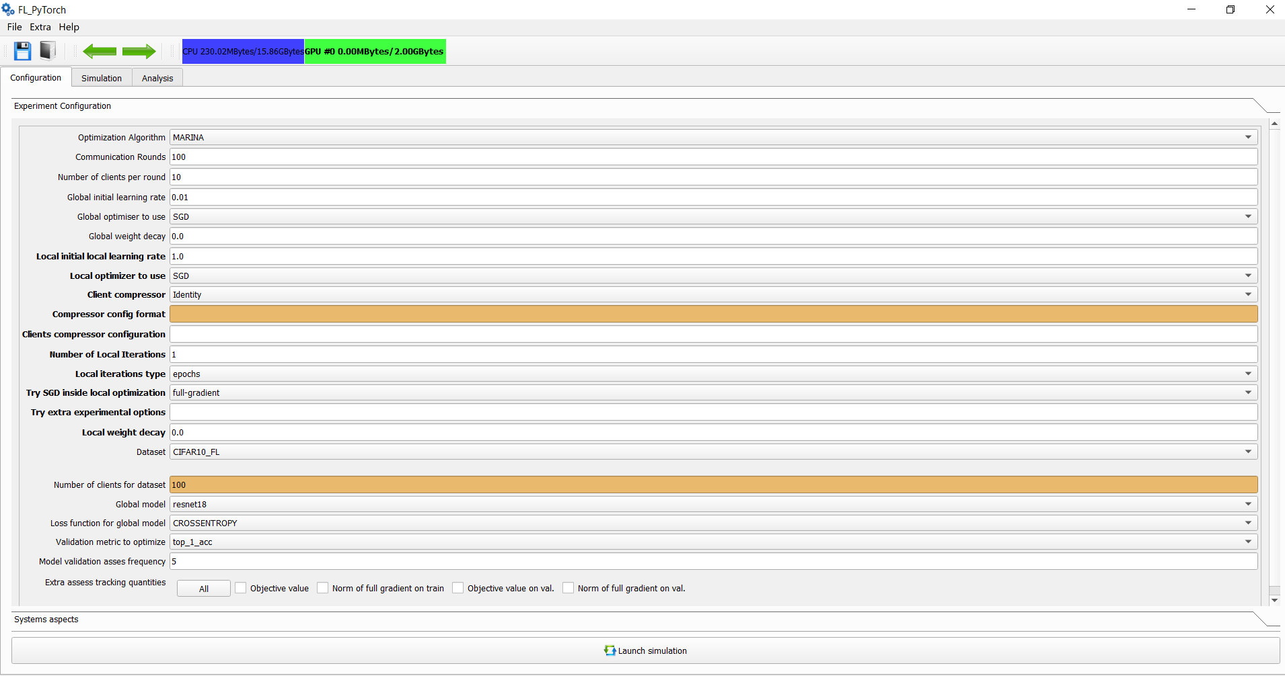Click the Extra assess tracking quantities label

(x=105, y=583)
